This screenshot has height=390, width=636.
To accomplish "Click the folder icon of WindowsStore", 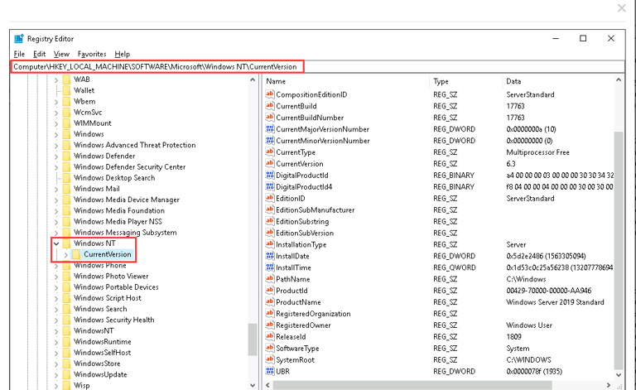I will point(66,364).
